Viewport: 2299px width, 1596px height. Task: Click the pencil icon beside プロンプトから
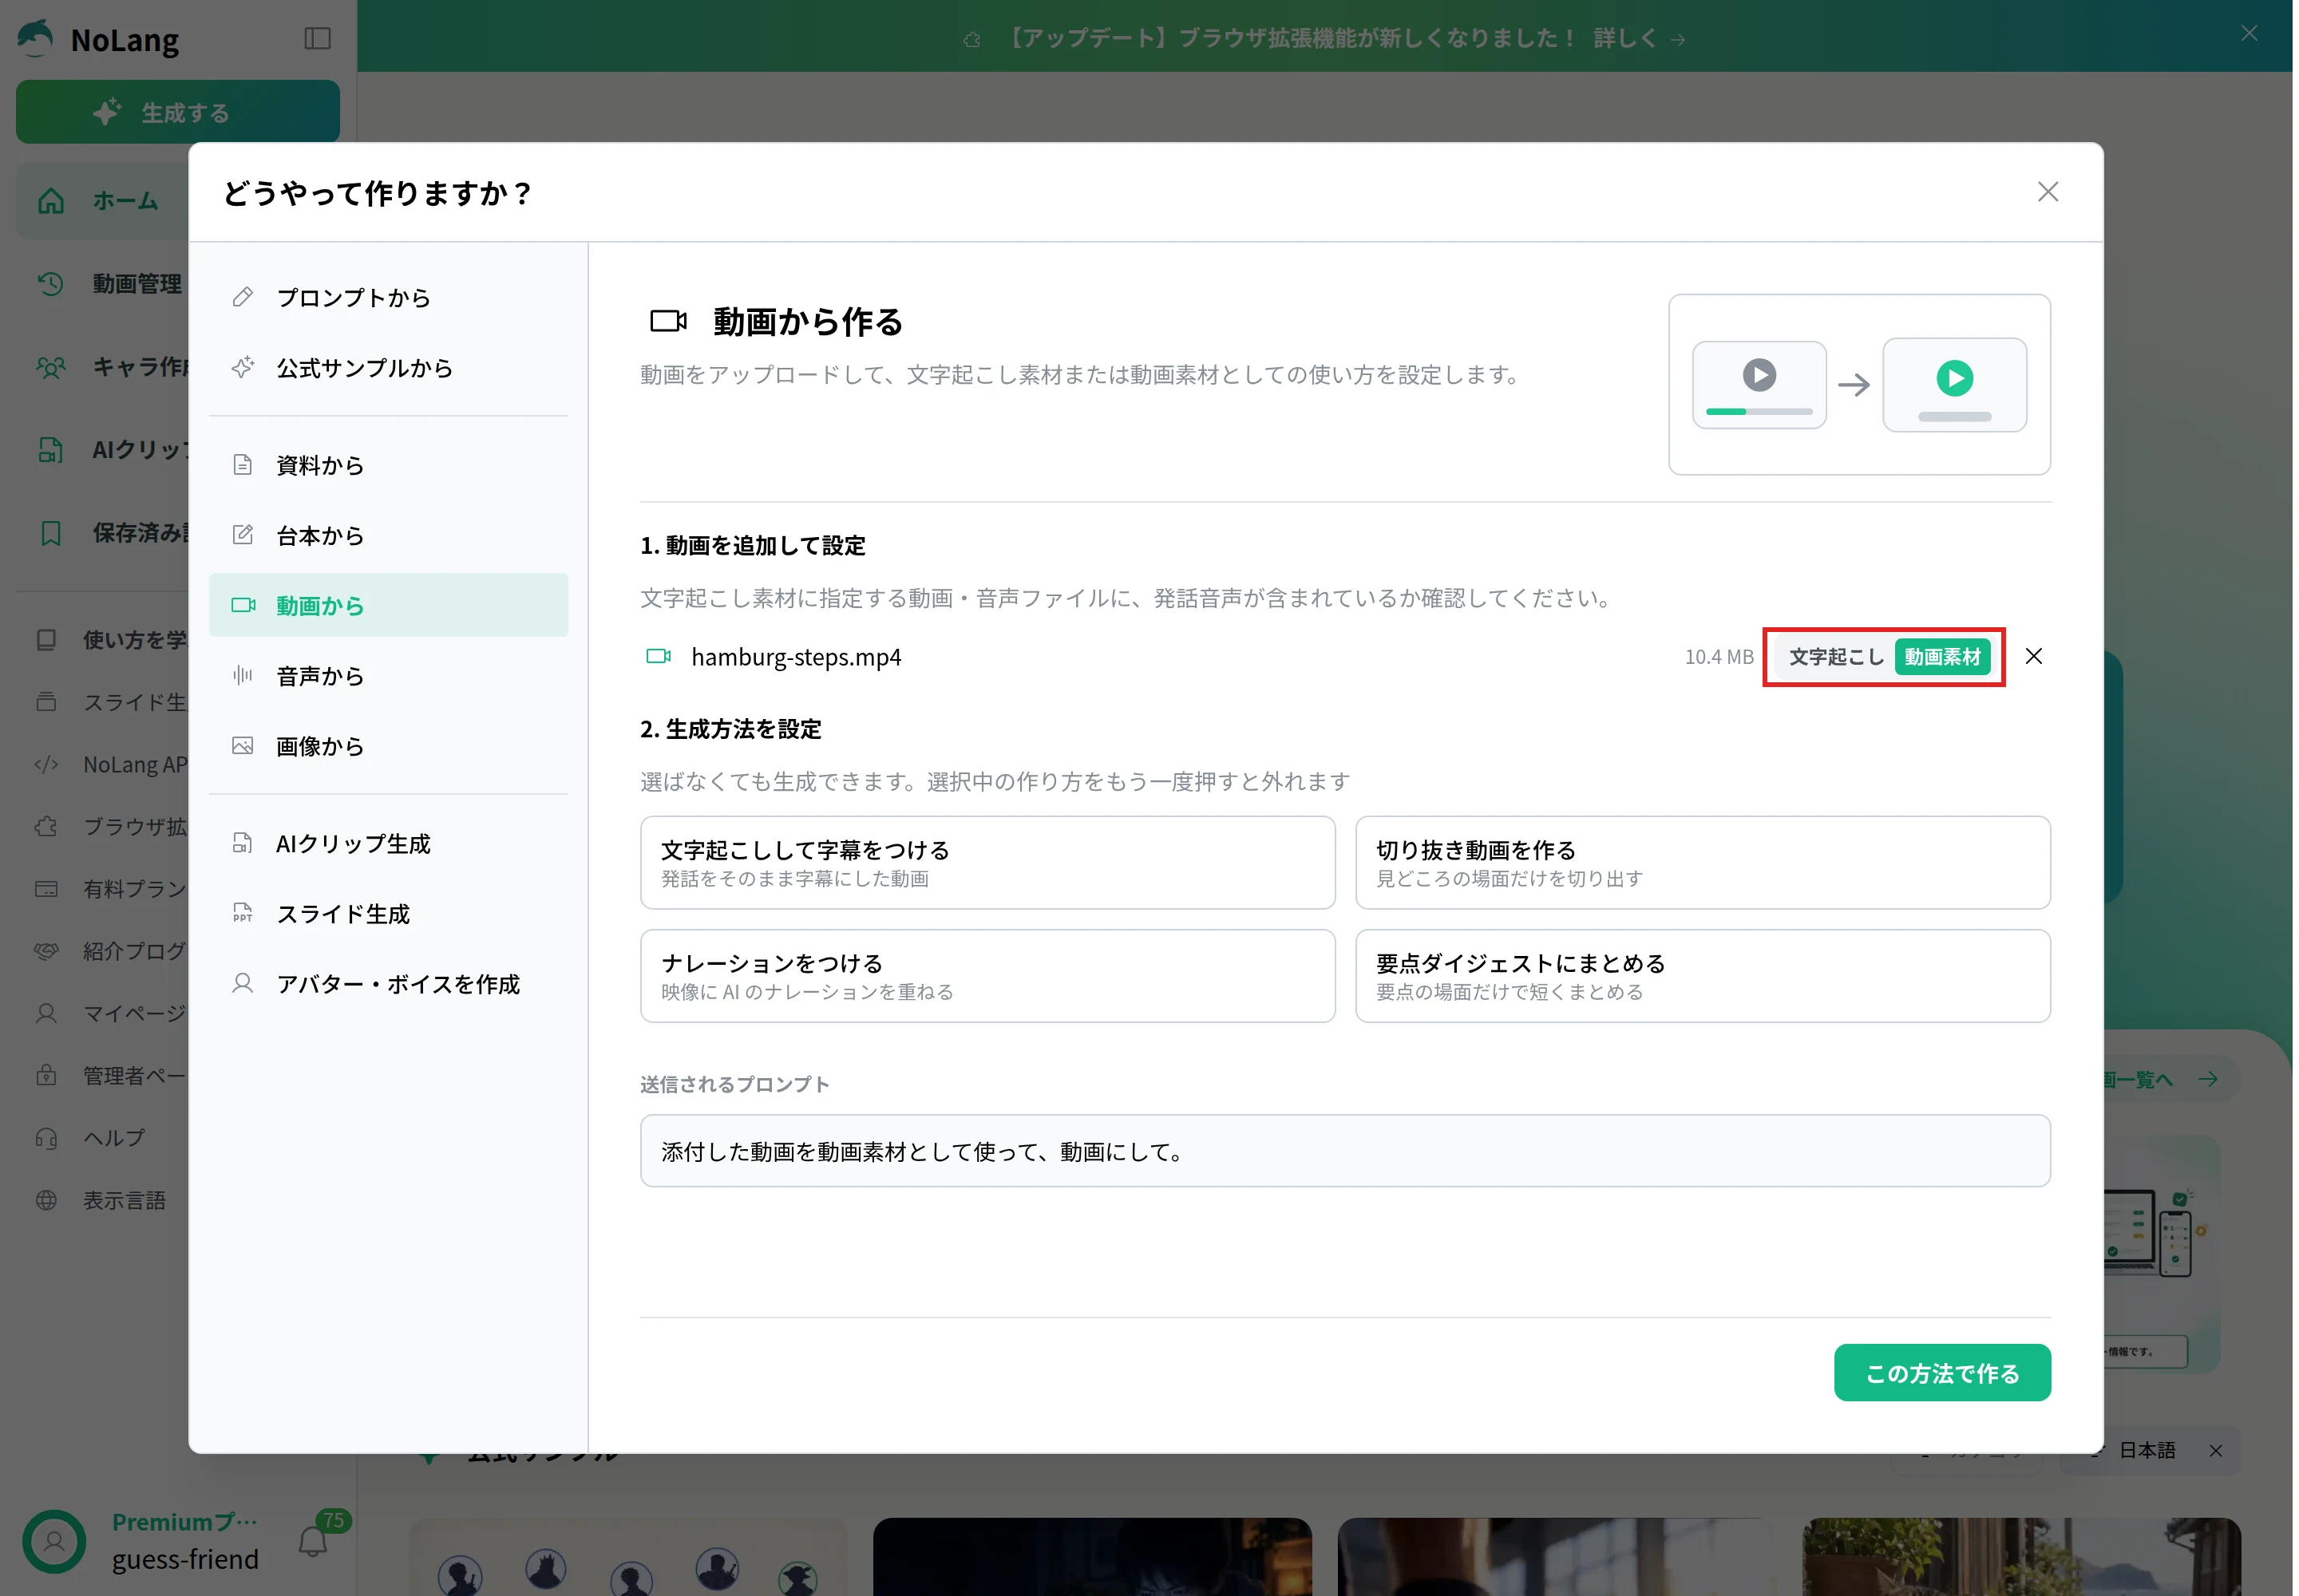coord(242,297)
